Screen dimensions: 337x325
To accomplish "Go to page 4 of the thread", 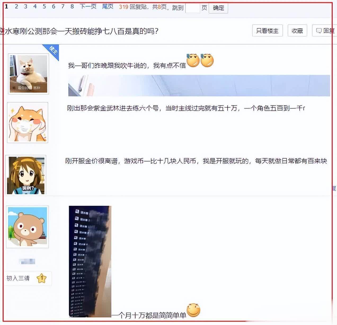I will point(35,7).
